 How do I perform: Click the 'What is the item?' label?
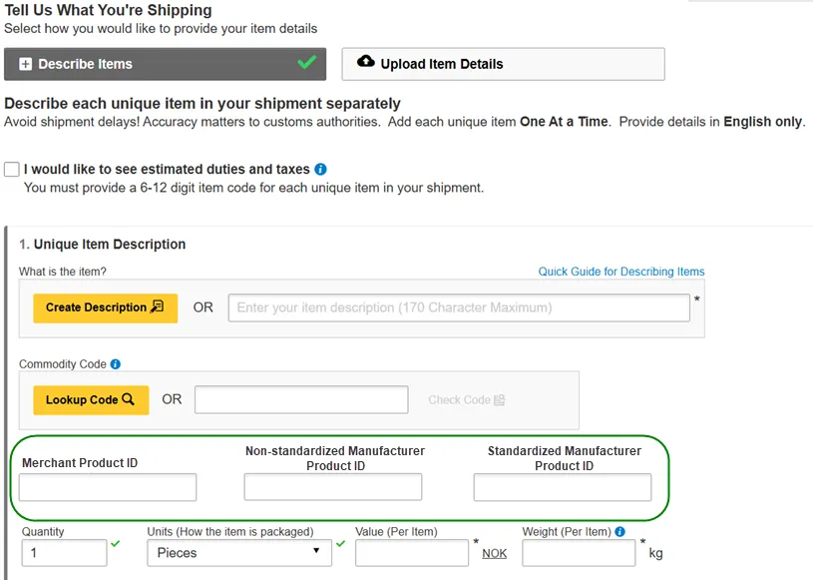coord(63,272)
